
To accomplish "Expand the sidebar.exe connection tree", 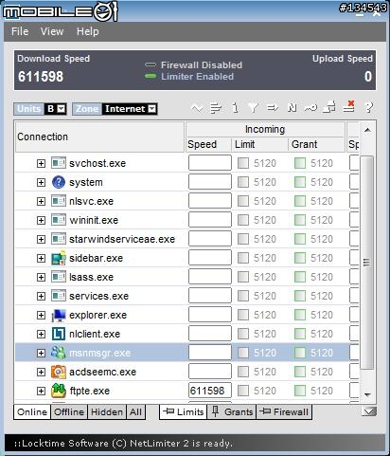I will click(41, 258).
